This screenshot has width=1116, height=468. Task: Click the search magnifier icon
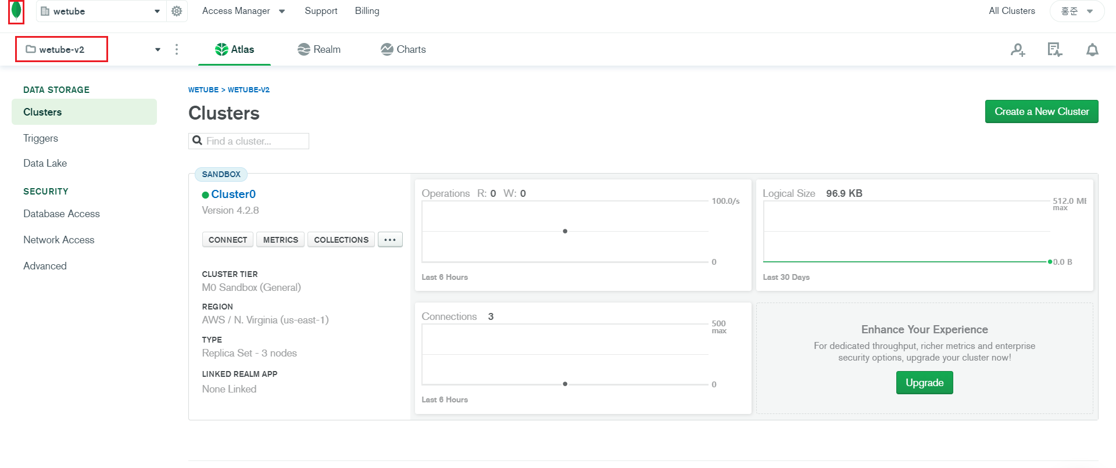[x=198, y=141]
